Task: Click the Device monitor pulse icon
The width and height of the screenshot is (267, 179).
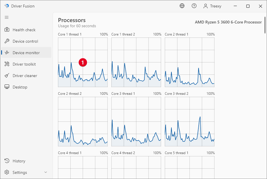Action: (x=7, y=52)
